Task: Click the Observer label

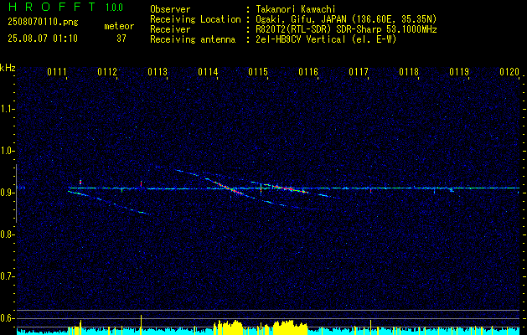Action: (x=170, y=9)
